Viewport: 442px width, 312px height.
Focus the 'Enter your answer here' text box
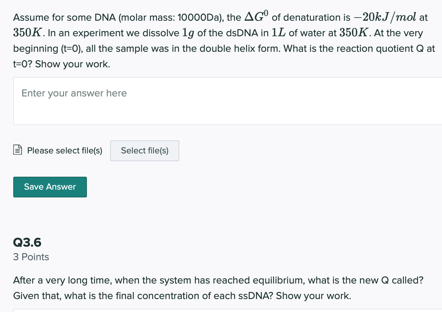pos(227,101)
